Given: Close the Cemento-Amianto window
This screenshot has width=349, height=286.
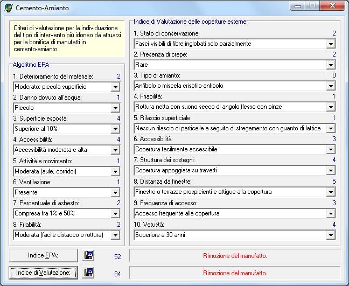Looking at the screenshot, I should 332,6.
